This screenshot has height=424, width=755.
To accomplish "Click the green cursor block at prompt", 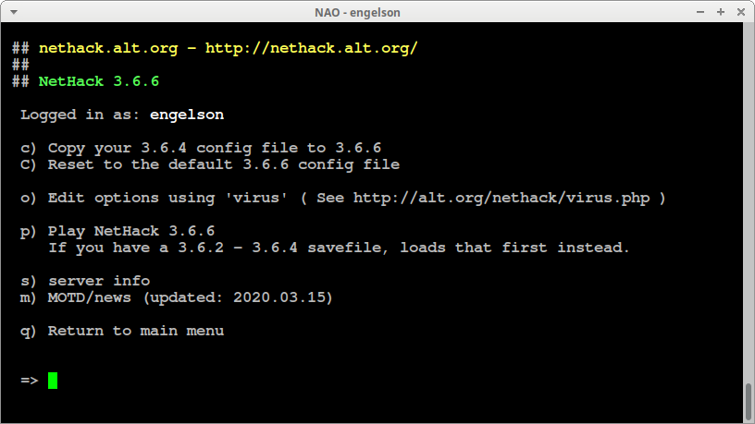I will point(53,381).
